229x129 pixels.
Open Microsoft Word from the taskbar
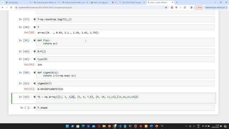click(x=151, y=126)
